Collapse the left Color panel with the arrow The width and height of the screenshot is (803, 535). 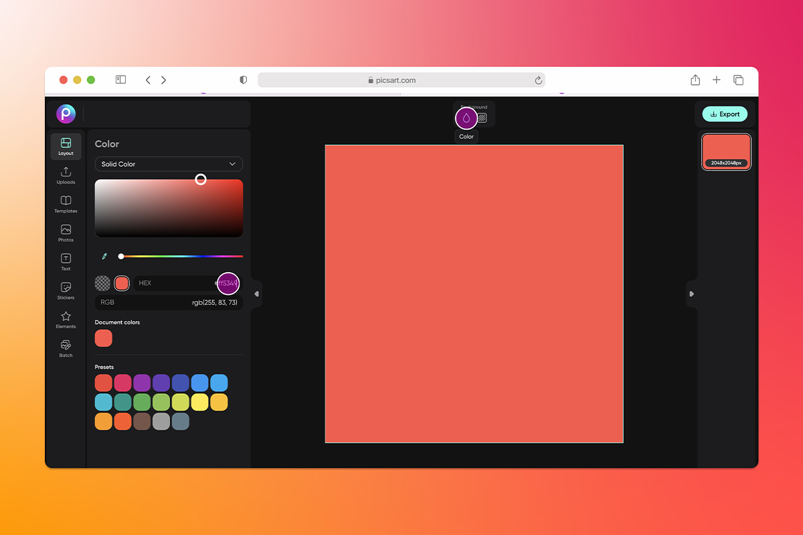[257, 293]
